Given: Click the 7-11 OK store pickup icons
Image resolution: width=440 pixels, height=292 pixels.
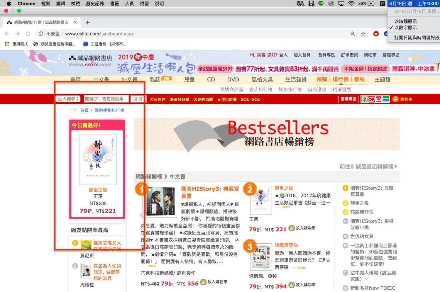Looking at the screenshot, I should [375, 99].
